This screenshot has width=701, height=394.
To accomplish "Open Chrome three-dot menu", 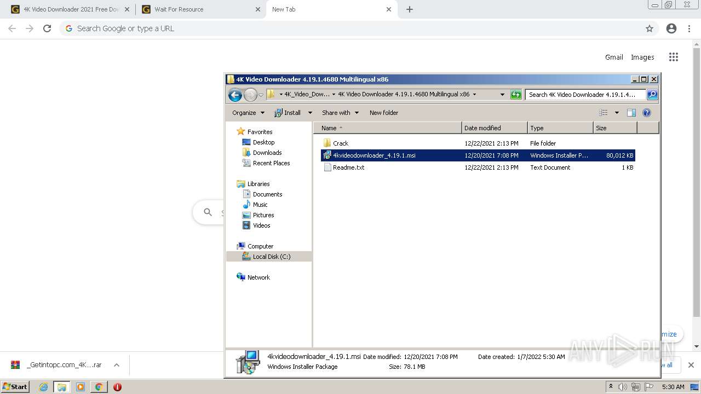I will tap(689, 28).
